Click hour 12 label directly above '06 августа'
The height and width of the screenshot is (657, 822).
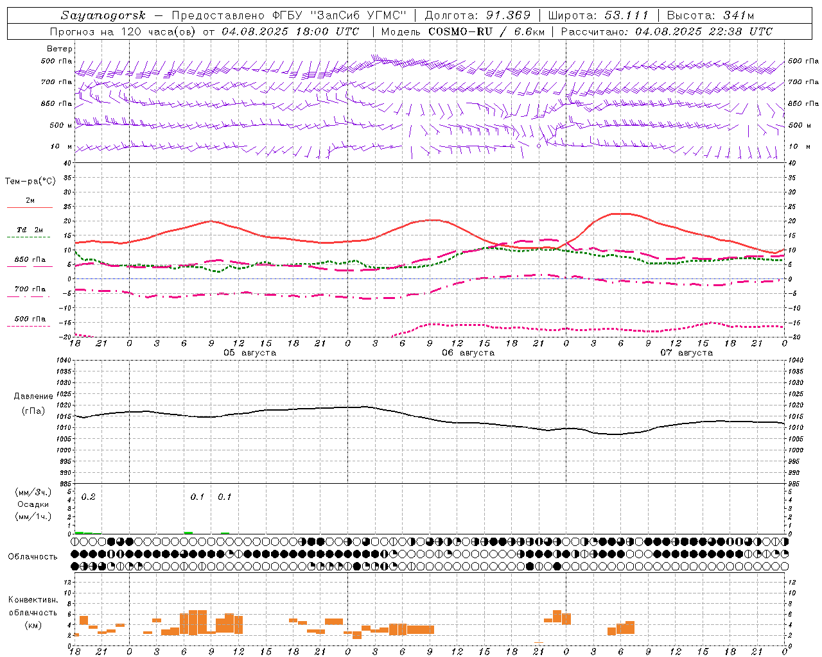[457, 343]
